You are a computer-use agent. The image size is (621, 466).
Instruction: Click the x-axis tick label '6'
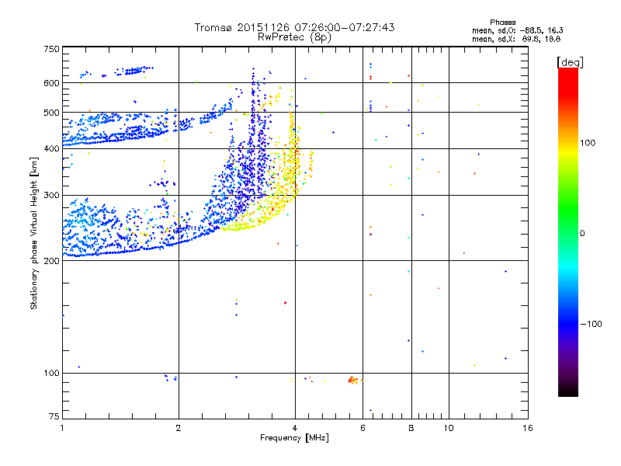pyautogui.click(x=363, y=428)
